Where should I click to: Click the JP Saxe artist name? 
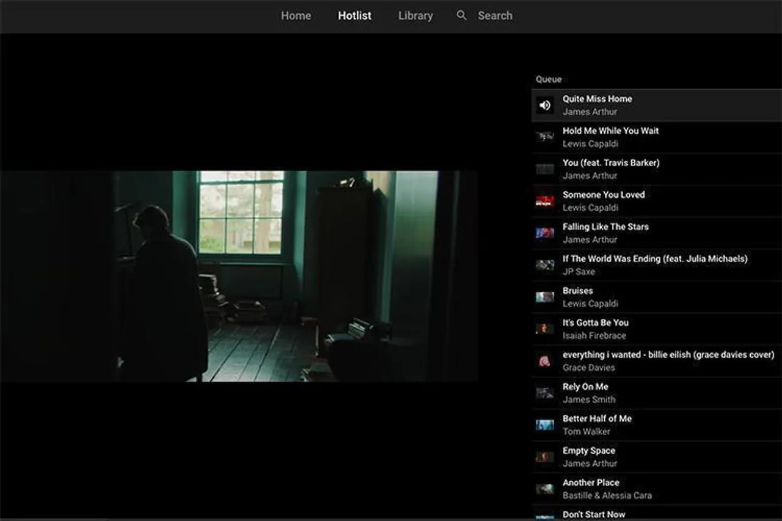(x=579, y=272)
